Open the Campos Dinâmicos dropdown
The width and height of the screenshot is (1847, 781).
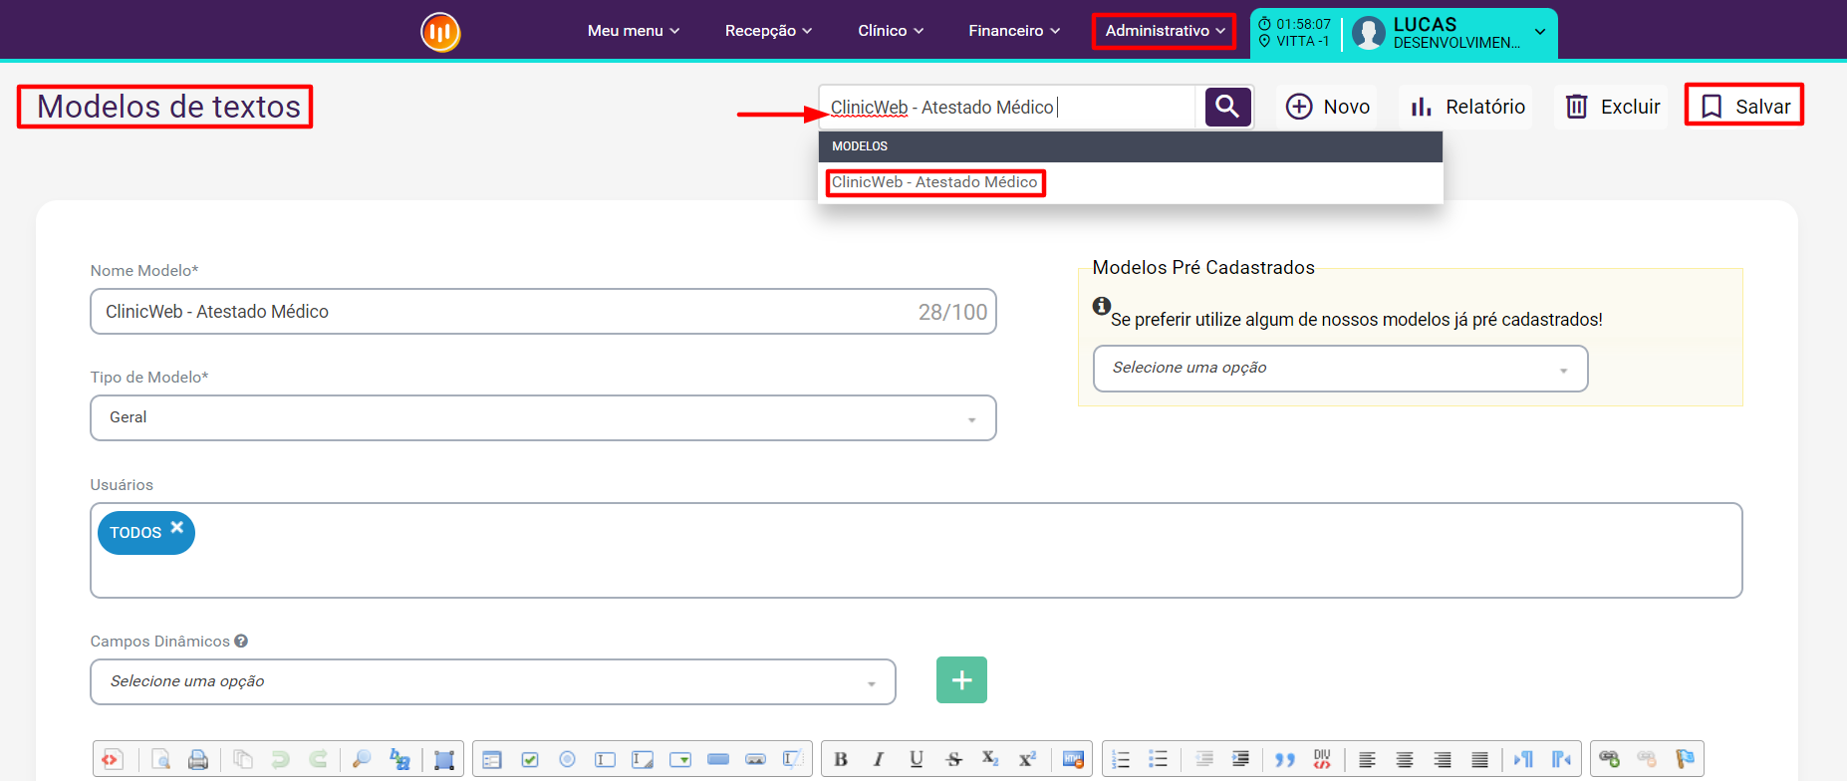[493, 681]
